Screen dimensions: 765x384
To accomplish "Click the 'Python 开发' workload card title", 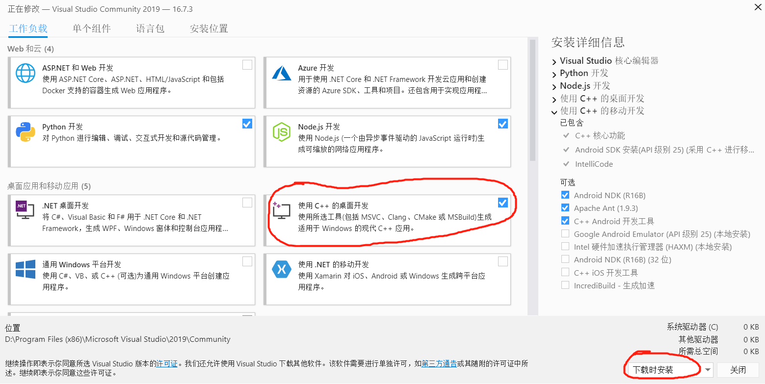I will point(62,127).
